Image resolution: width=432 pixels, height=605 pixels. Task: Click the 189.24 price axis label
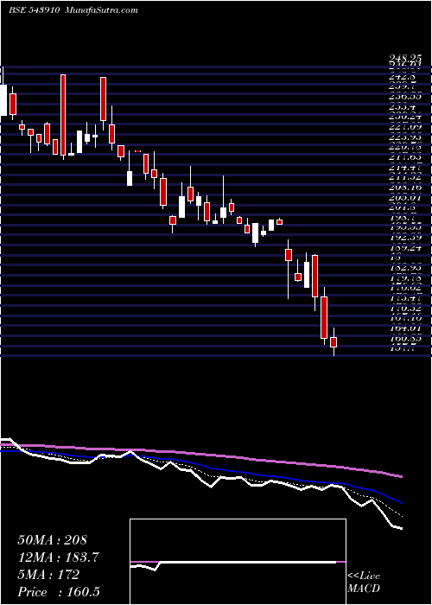(x=405, y=249)
